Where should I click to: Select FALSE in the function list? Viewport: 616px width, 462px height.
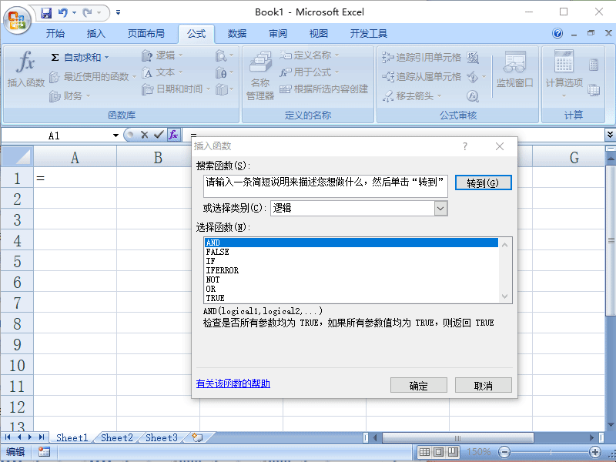(351, 252)
